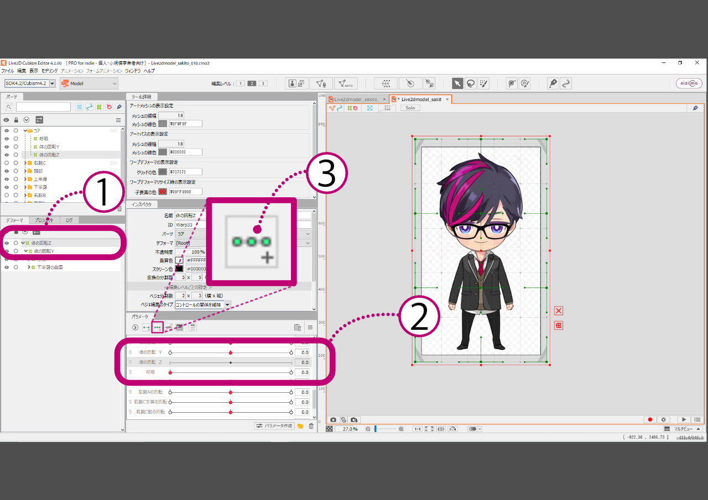Open the parameter panel hamburger menu
This screenshot has width=708, height=500.
point(310,327)
